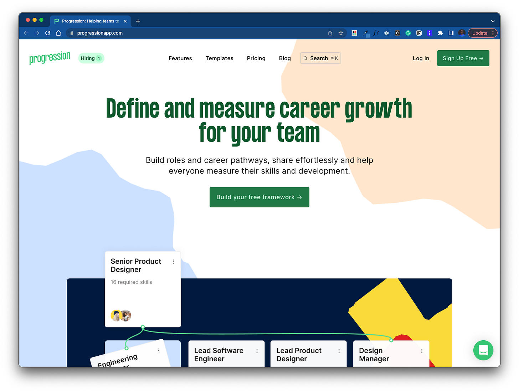Open the Intercom chat bubble
The image size is (519, 392).
[483, 350]
